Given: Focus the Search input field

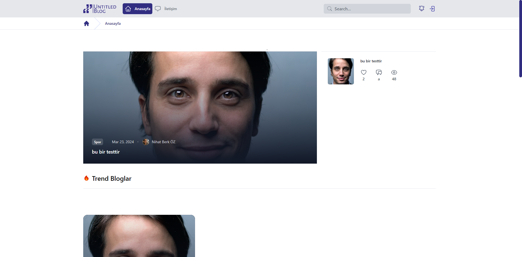Looking at the screenshot, I should point(367,9).
